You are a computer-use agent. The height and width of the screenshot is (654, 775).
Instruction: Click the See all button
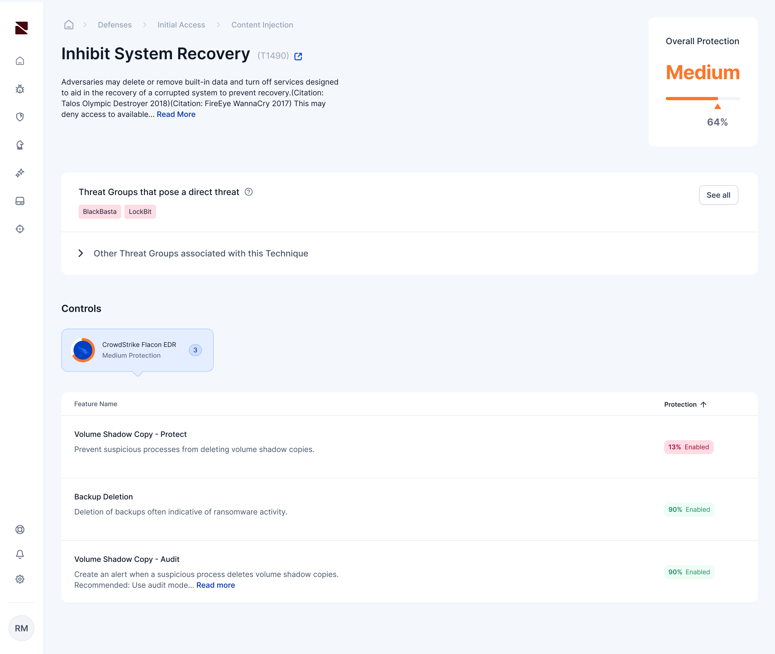click(718, 195)
